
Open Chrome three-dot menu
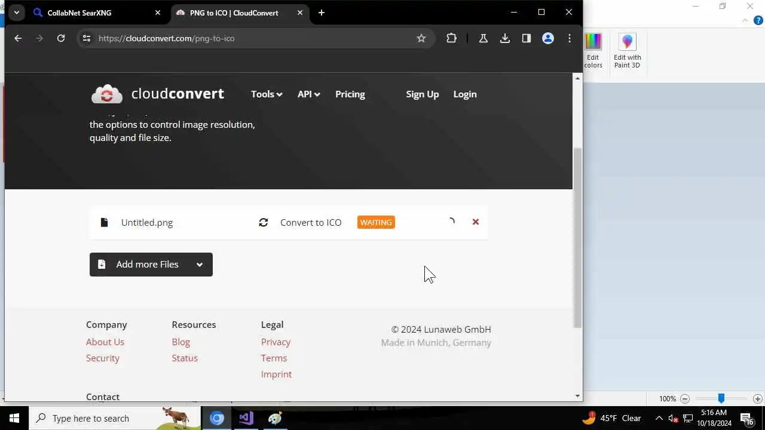click(570, 38)
